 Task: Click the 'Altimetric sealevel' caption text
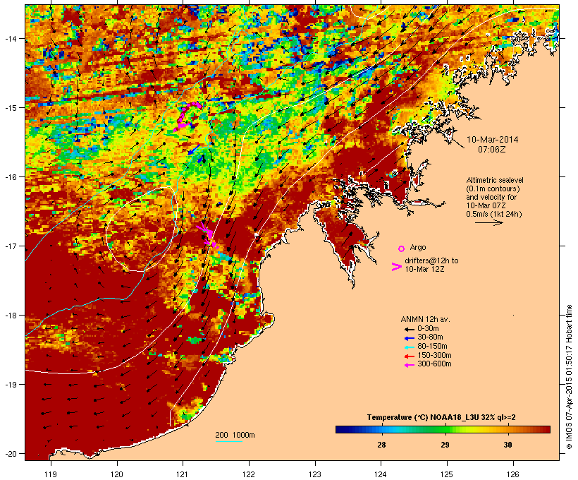point(495,180)
